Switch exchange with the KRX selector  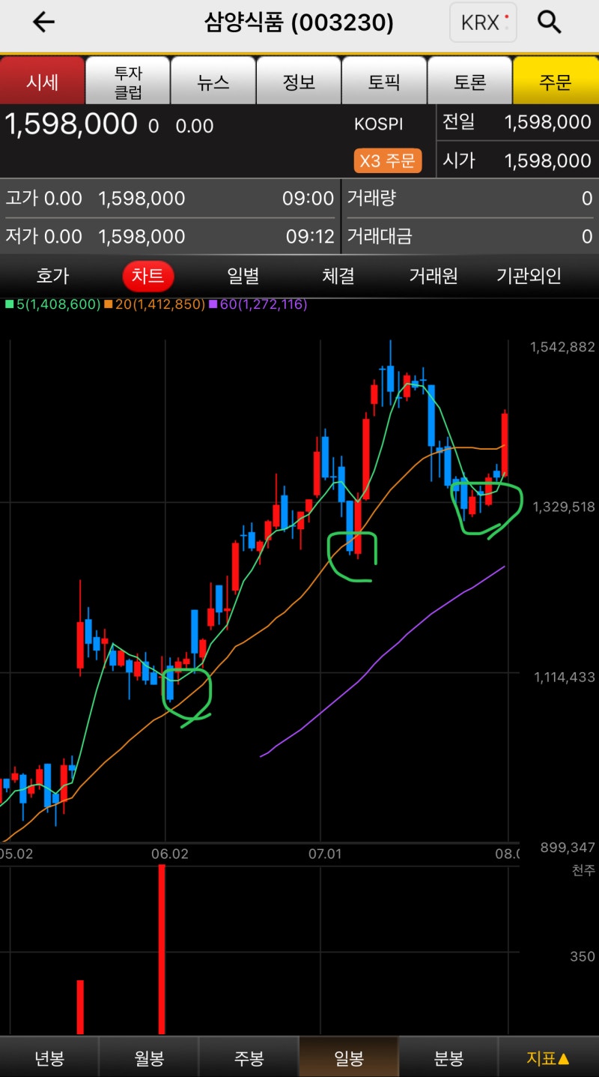(x=483, y=22)
